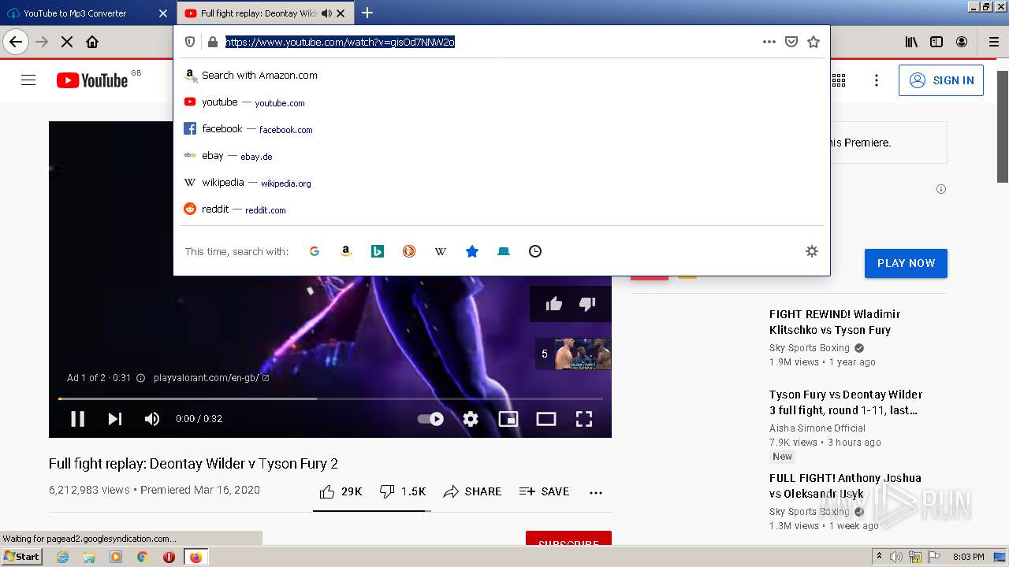Dislike the video with 1.5K dislikes
1009x567 pixels.
click(x=402, y=491)
